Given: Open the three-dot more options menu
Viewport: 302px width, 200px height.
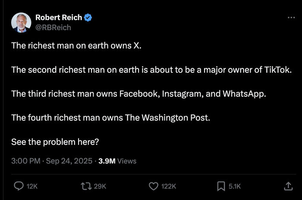Looking at the screenshot, I should 291,18.
